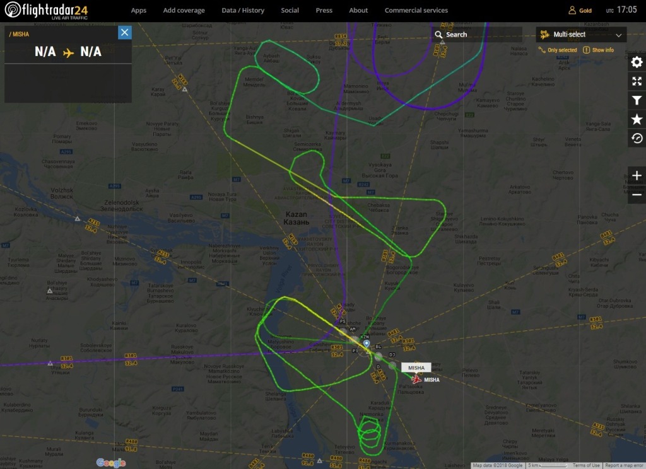Open bookmarks star icon

coord(637,119)
